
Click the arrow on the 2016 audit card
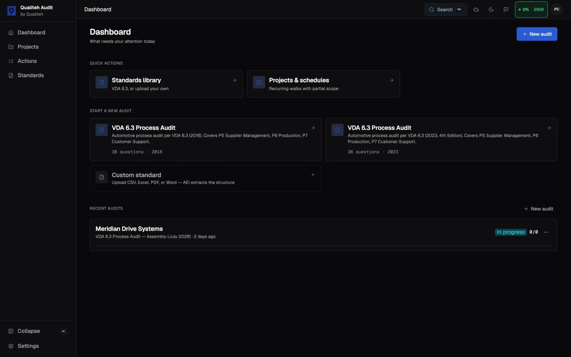coord(313,128)
